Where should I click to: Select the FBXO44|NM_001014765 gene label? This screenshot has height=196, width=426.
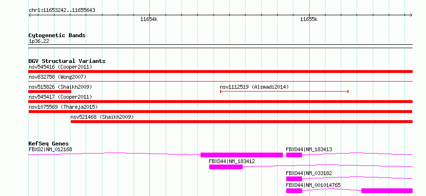pos(313,185)
